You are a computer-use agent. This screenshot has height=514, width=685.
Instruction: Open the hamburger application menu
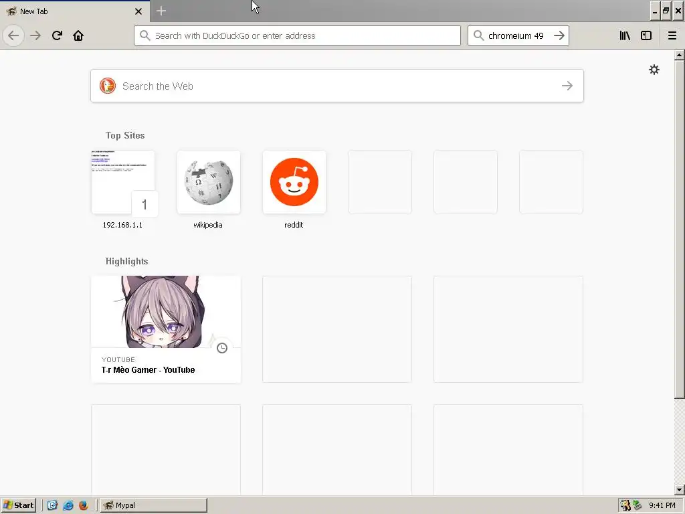(x=672, y=35)
